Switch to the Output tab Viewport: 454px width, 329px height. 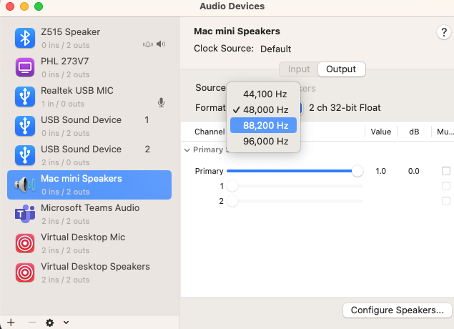pyautogui.click(x=341, y=69)
